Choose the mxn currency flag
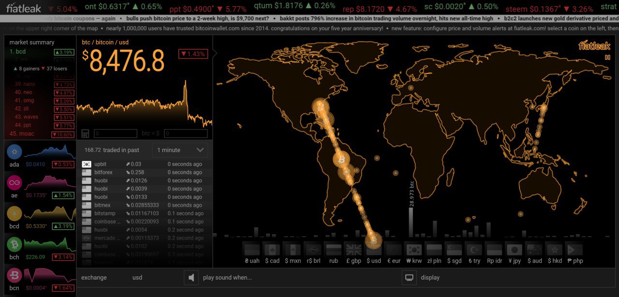This screenshot has height=297, width=619. pyautogui.click(x=292, y=250)
